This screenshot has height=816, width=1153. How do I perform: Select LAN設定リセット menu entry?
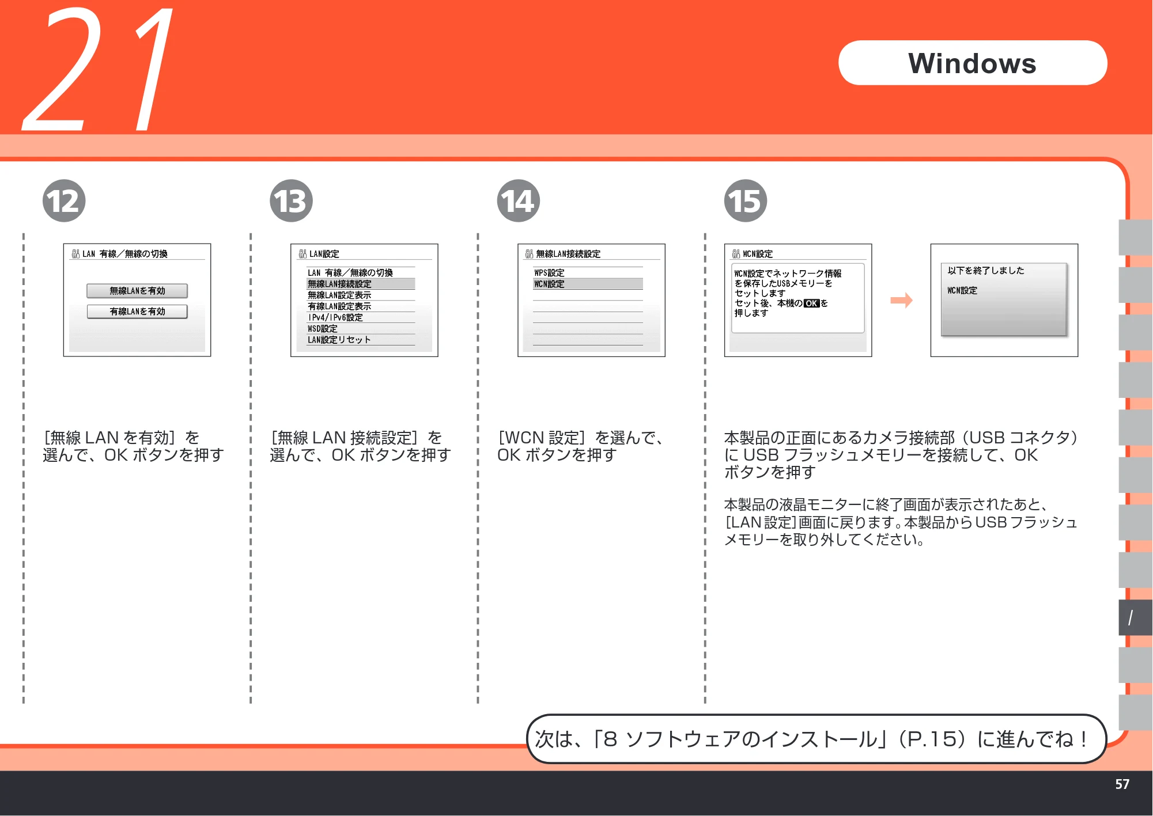pyautogui.click(x=361, y=340)
